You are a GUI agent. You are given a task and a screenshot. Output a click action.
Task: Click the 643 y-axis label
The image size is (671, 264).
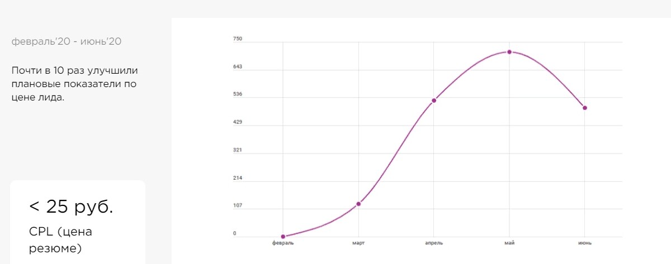click(238, 66)
